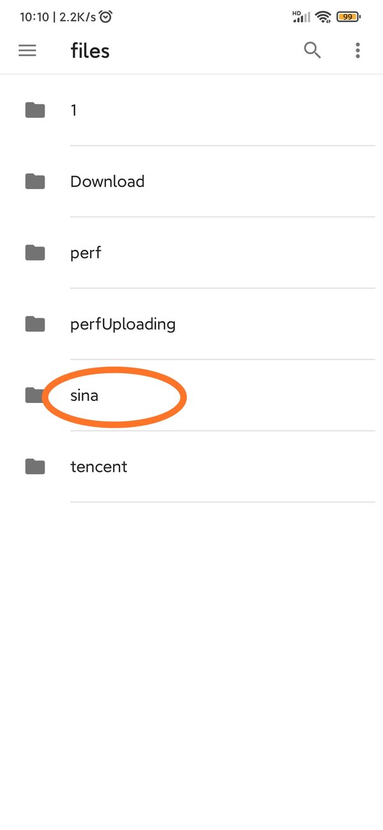
Task: Click the sina folder icon
Action: pos(33,395)
